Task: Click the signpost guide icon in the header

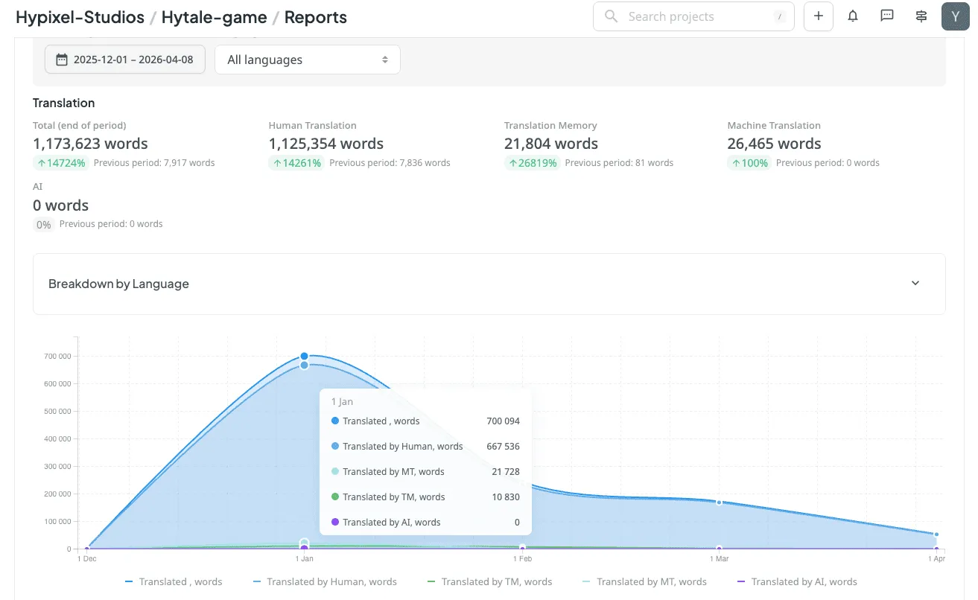Action: [x=921, y=16]
